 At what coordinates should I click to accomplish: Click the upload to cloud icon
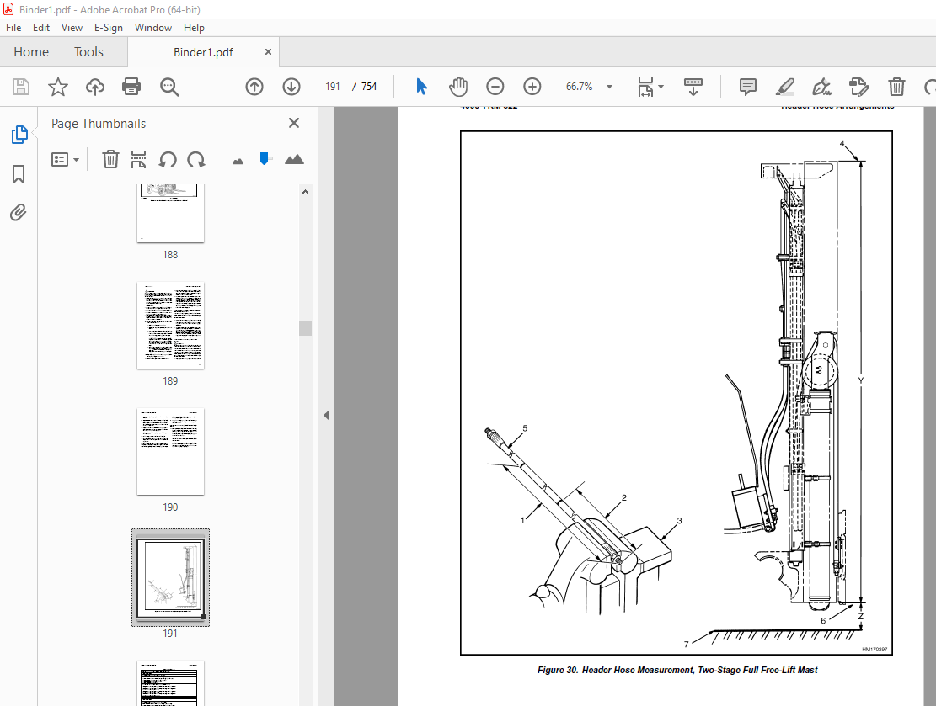tap(95, 87)
